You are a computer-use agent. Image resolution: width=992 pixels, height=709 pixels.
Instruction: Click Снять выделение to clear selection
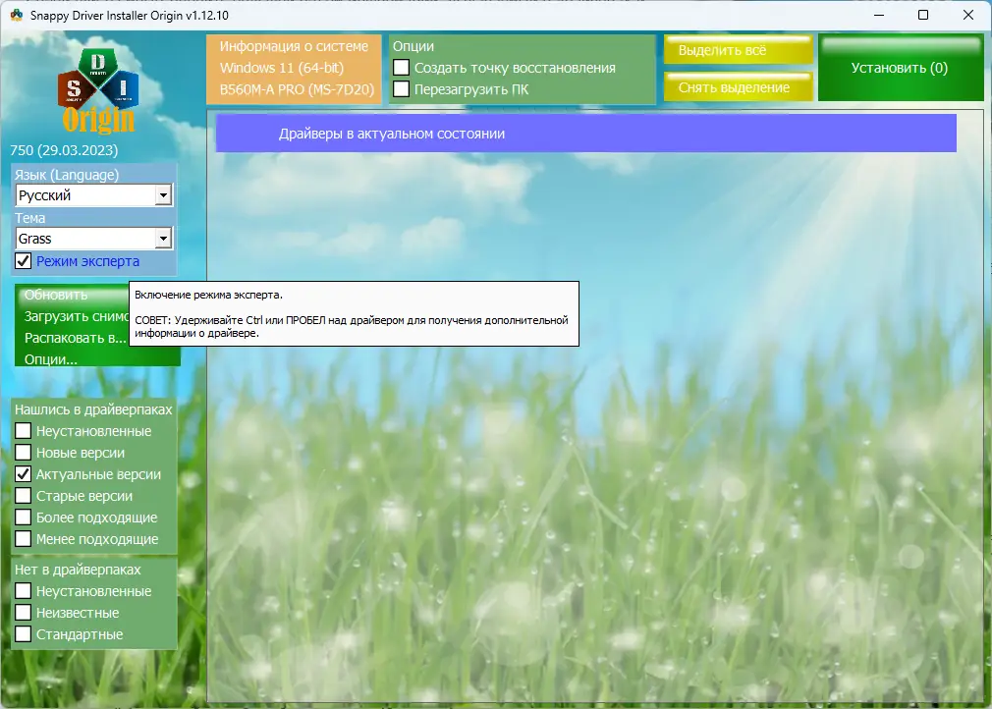[x=738, y=86]
